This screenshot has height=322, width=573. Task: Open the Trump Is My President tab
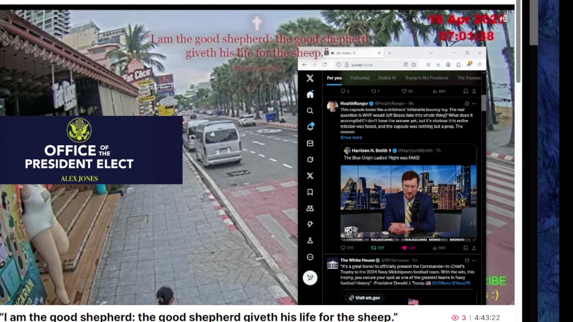[426, 78]
